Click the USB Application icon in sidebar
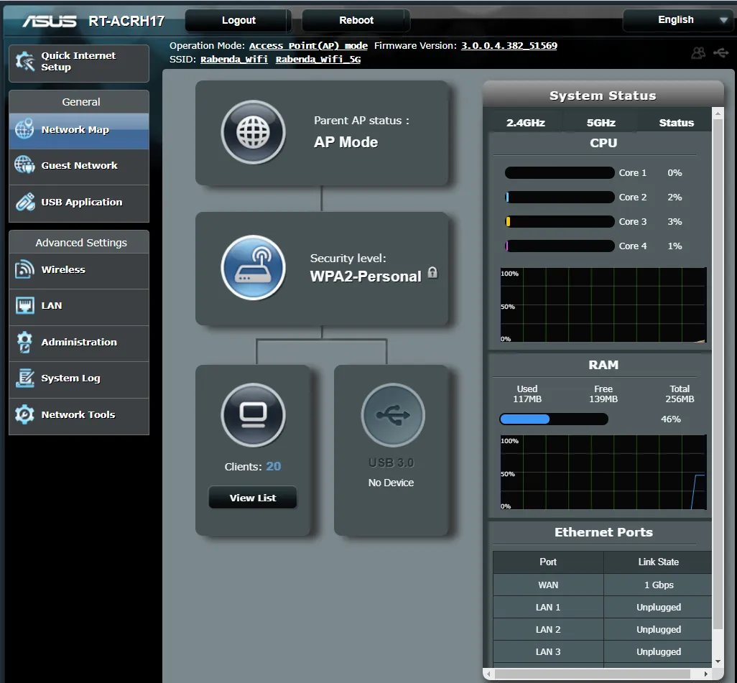Image resolution: width=737 pixels, height=683 pixels. [x=25, y=202]
